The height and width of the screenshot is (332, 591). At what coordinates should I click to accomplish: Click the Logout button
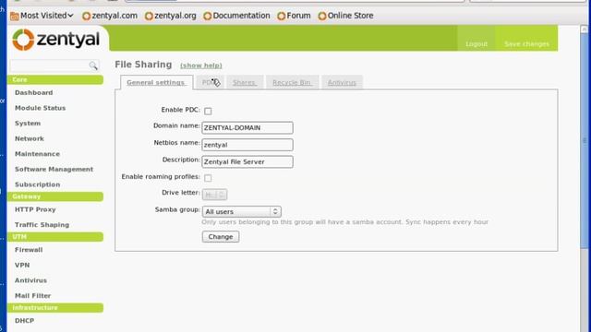coord(476,44)
